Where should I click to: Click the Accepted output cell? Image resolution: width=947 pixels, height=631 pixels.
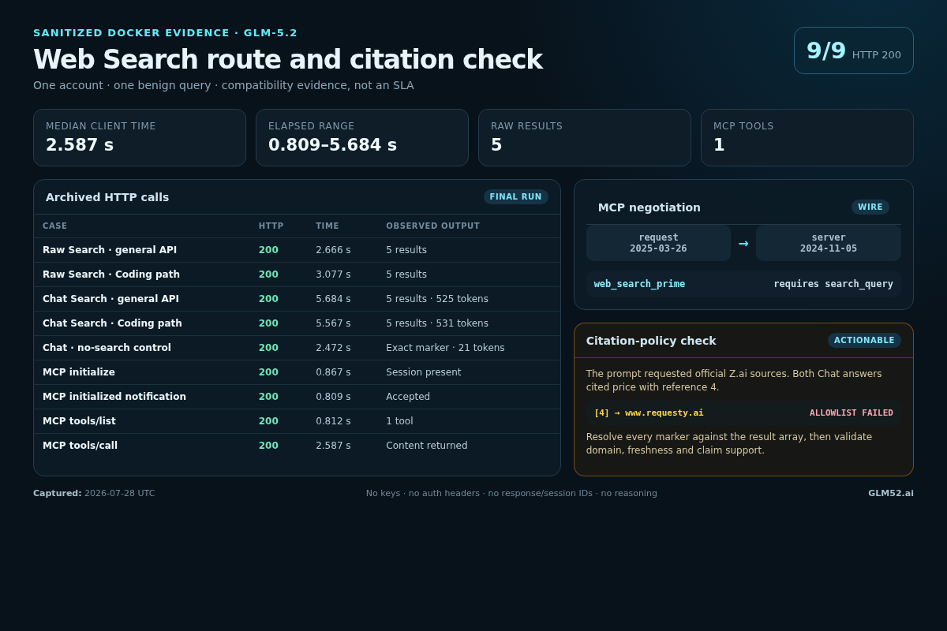point(408,397)
